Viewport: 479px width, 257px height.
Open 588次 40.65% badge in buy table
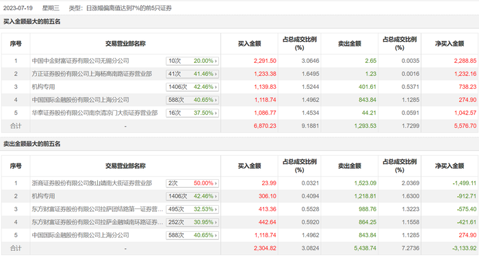pos(192,100)
